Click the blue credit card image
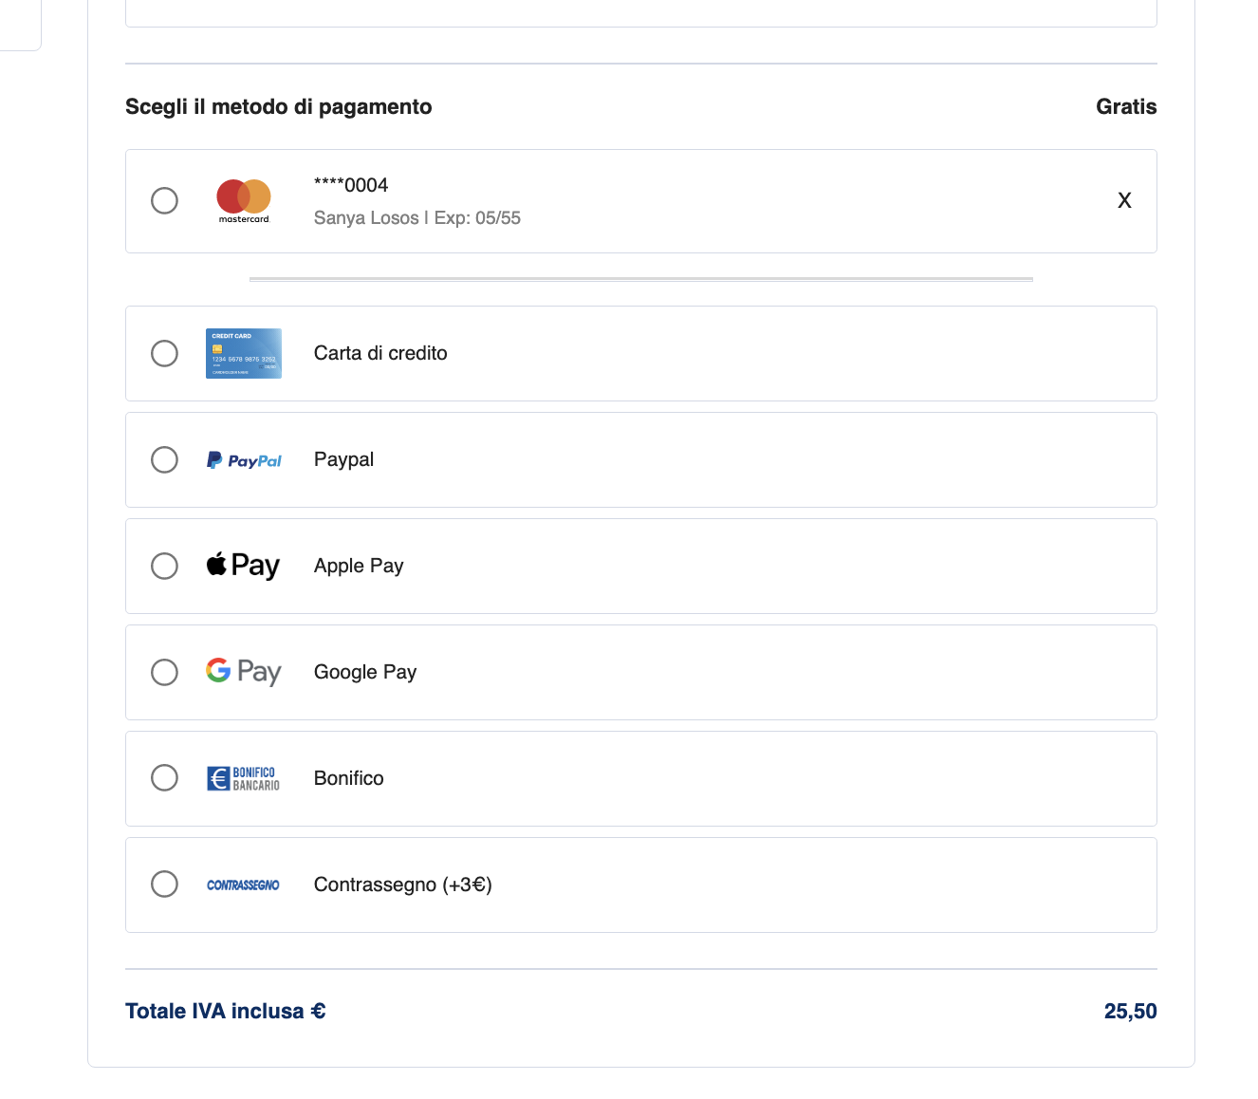 [x=244, y=353]
